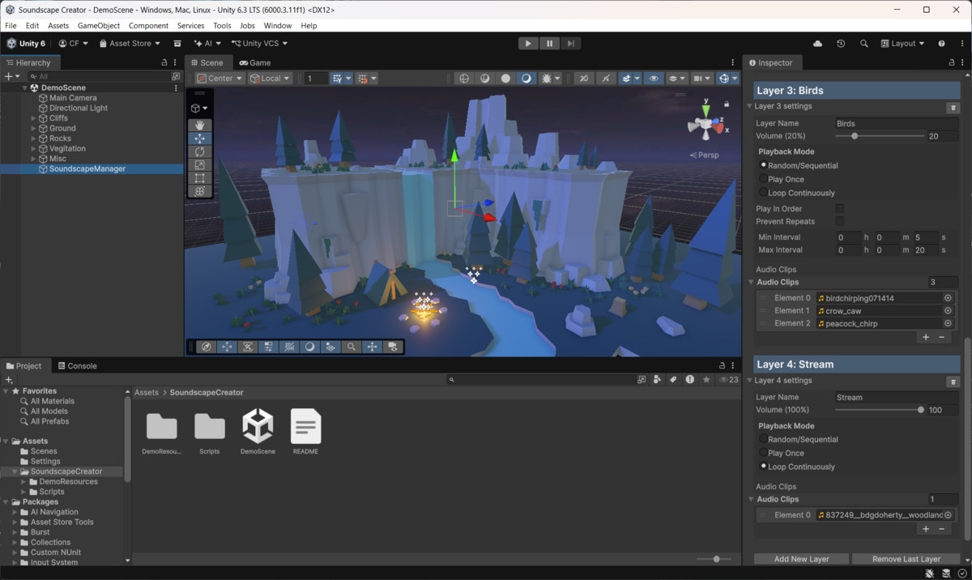Click search by label tag icon
The width and height of the screenshot is (972, 580).
coord(673,379)
